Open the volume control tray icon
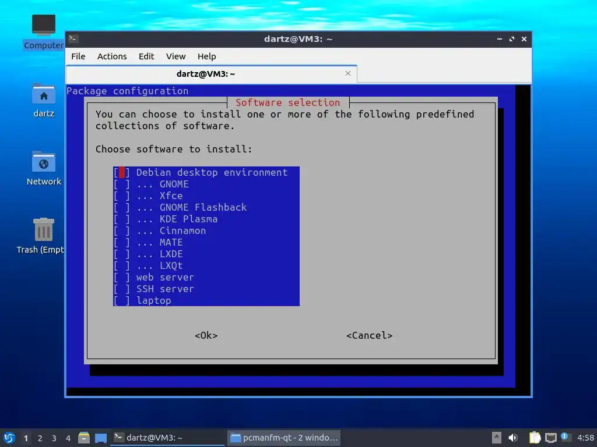The image size is (597, 447). [x=513, y=438]
